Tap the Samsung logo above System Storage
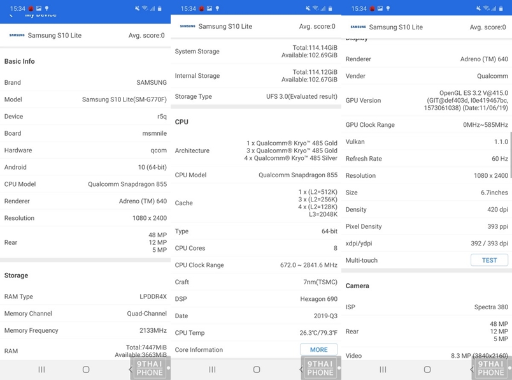 tap(188, 26)
